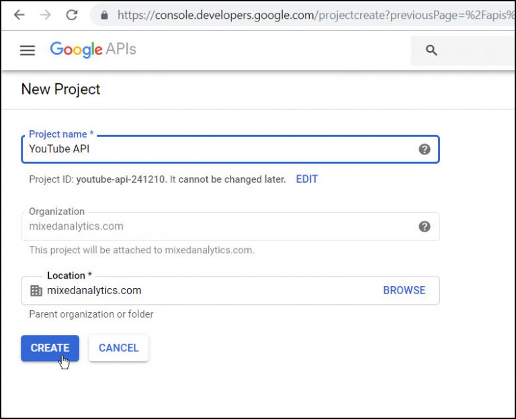Screen dimensions: 516x419
Task: Browse for a parent location
Action: (x=404, y=290)
